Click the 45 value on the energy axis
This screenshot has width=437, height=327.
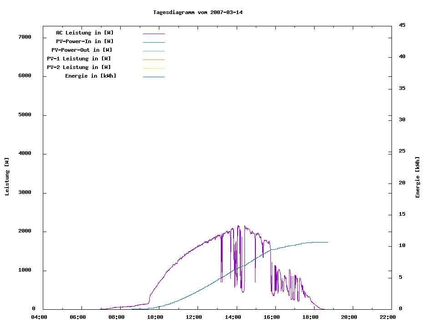[402, 25]
